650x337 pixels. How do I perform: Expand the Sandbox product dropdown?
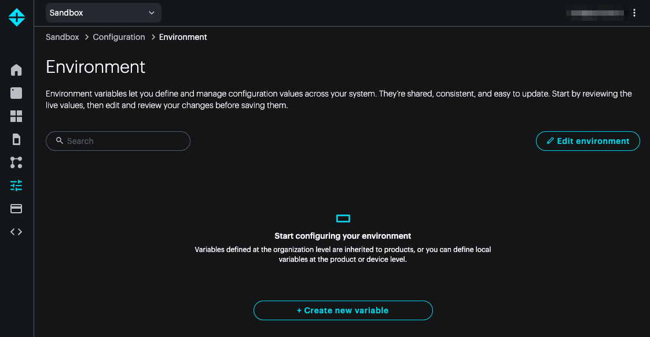[x=104, y=13]
